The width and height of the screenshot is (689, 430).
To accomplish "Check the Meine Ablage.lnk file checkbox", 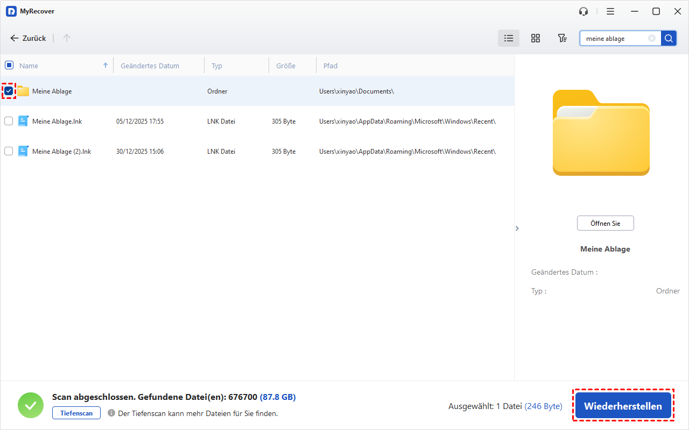I will pos(9,121).
